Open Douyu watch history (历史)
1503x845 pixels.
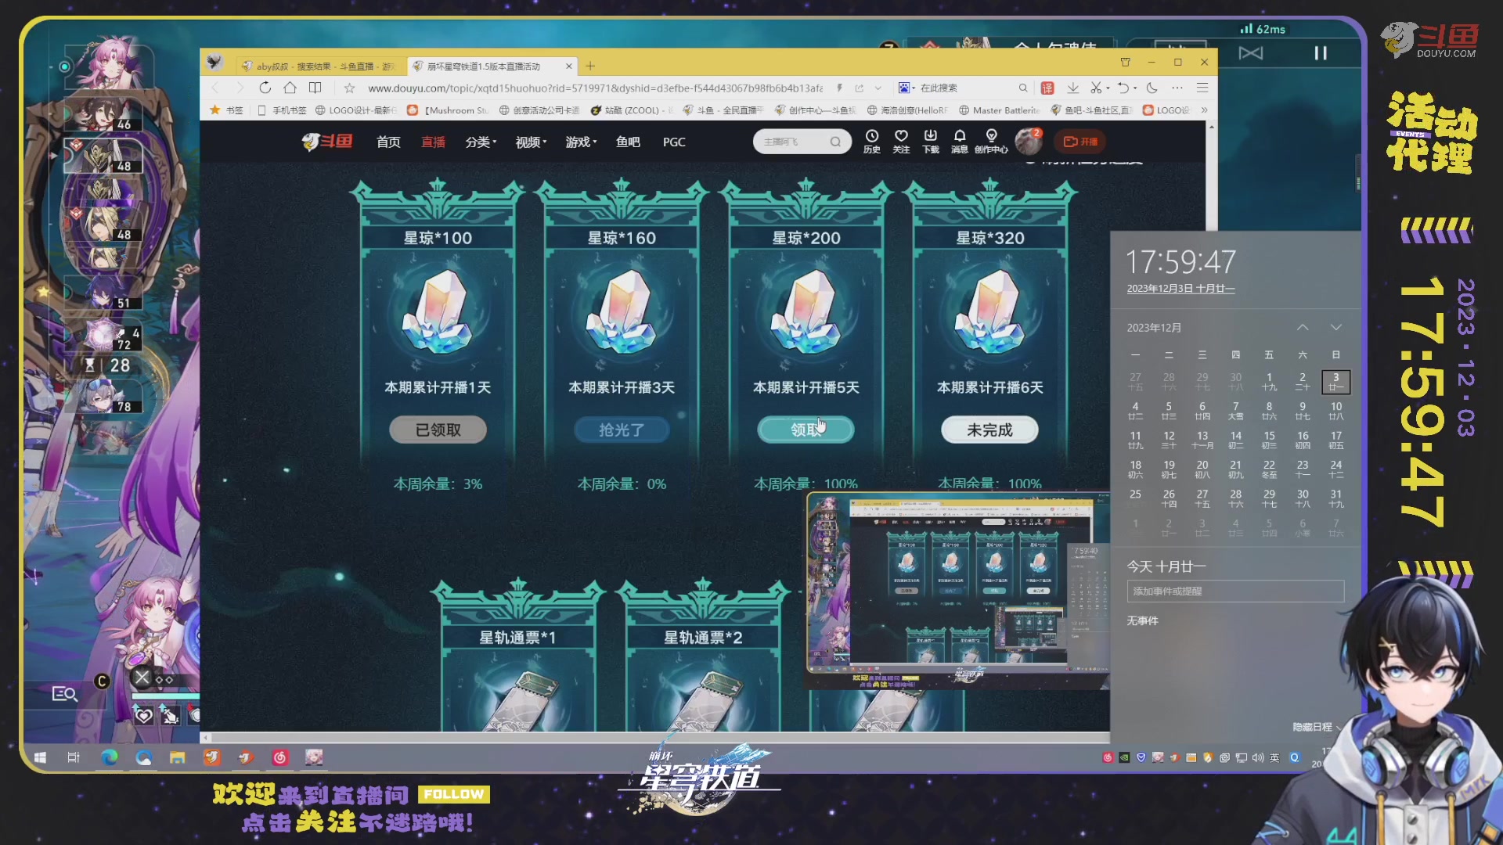click(x=872, y=142)
